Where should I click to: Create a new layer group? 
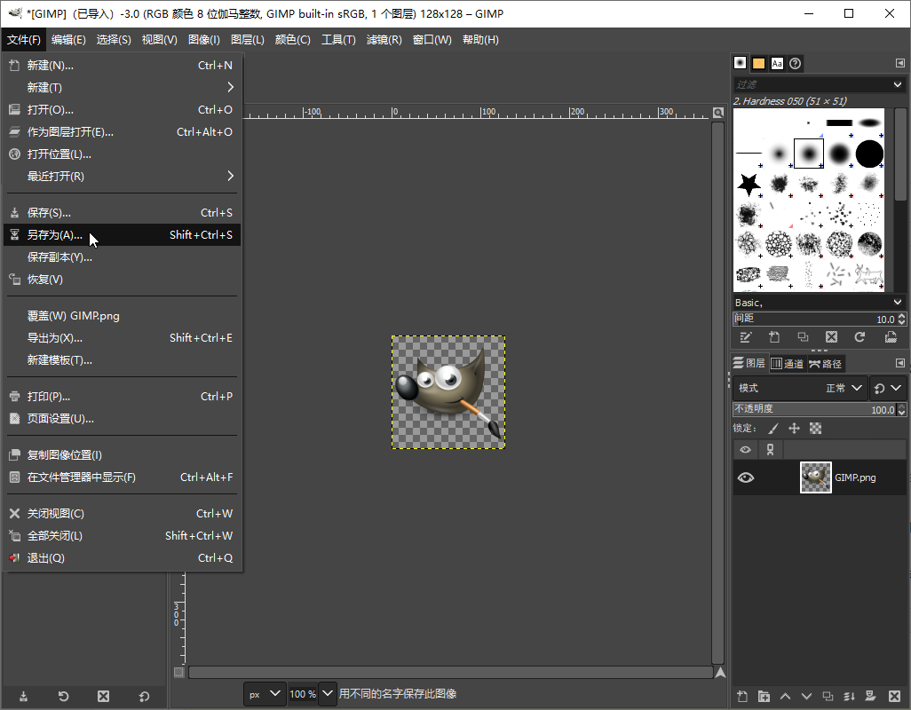click(764, 697)
